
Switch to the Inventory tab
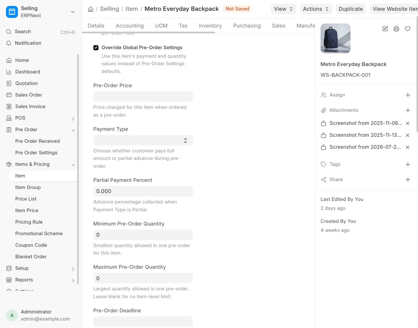coord(210,26)
